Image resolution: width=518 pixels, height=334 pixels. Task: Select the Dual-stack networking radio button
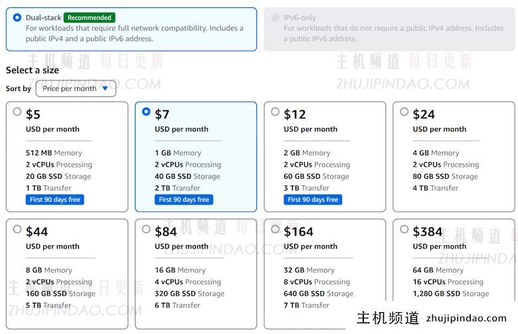tap(17, 17)
